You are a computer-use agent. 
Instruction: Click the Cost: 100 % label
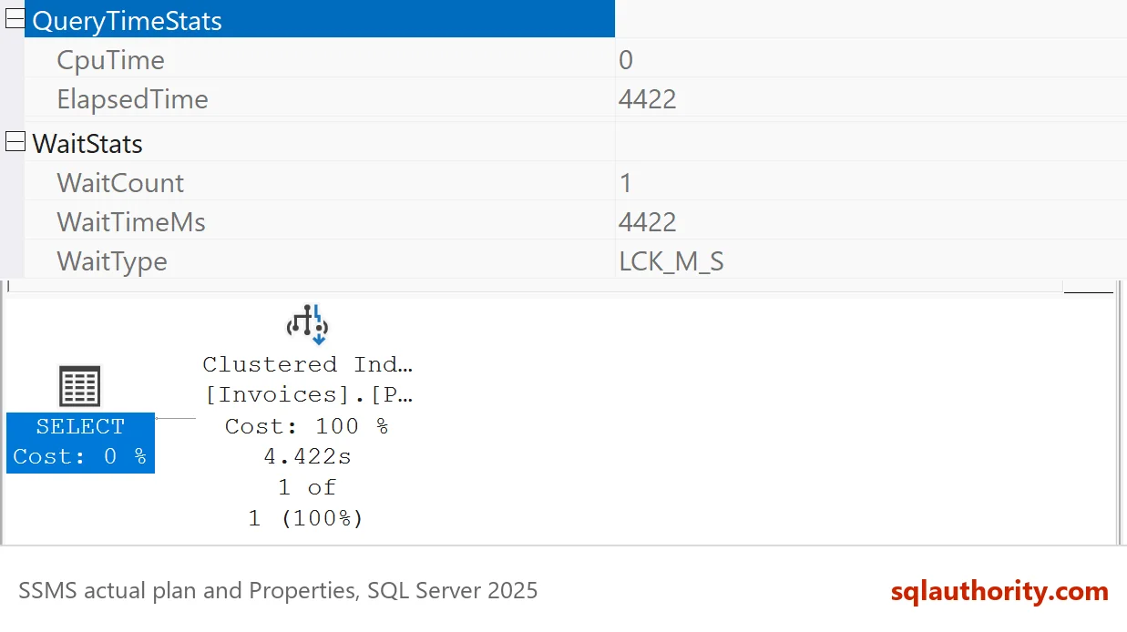307,426
